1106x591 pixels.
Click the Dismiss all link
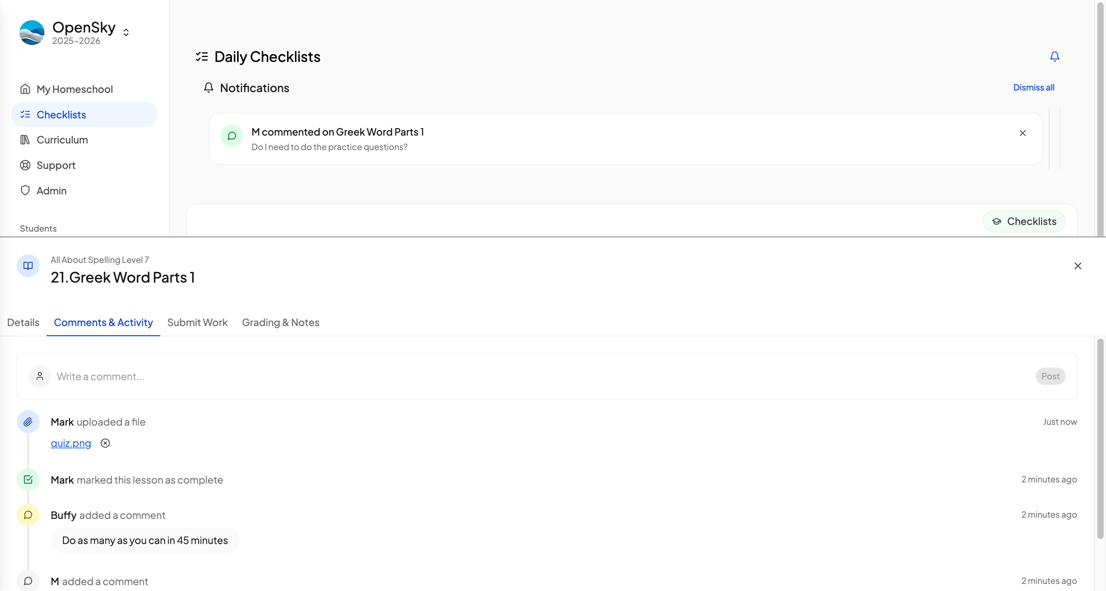pyautogui.click(x=1033, y=87)
